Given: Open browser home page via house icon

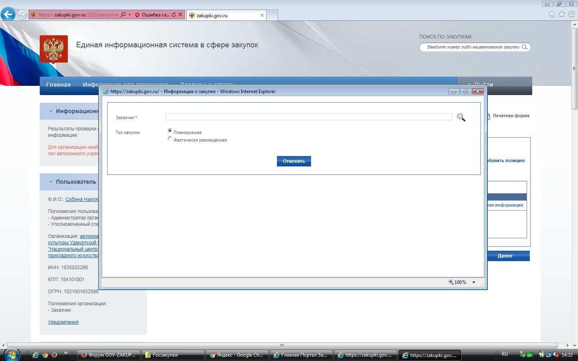Looking at the screenshot, I should pos(552,14).
